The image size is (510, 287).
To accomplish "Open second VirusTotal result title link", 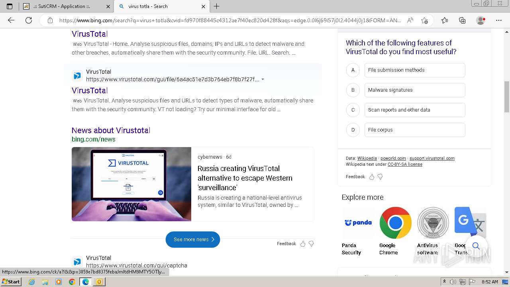I will pos(90,90).
